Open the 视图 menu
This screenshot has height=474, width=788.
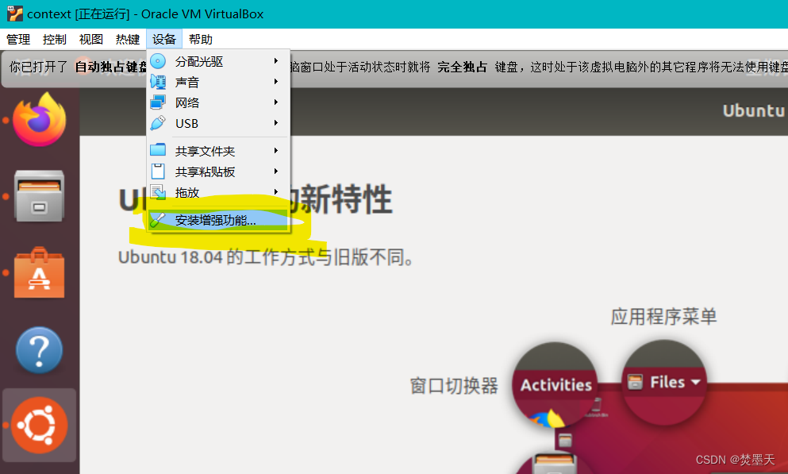[91, 39]
